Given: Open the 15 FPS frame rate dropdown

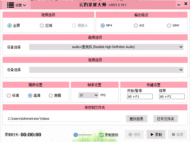Looking at the screenshot, I should (x=88, y=95).
